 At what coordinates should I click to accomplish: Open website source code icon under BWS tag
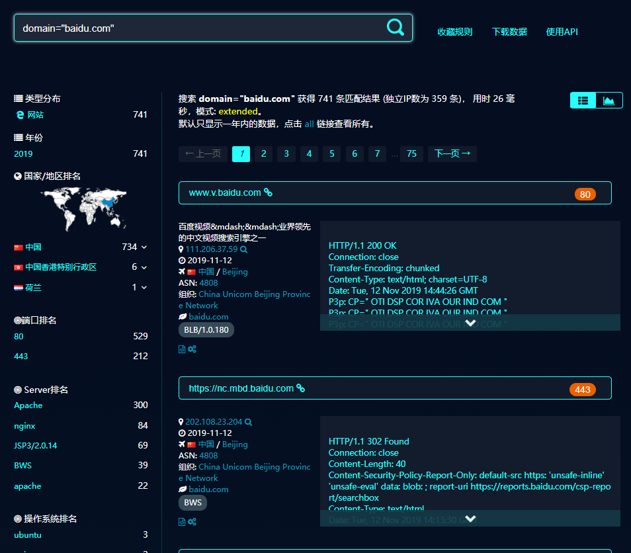click(182, 522)
